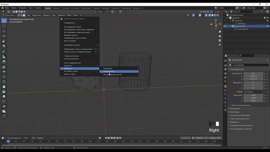Viewport: 270px width, 152px height.
Task: Enable face select mode in header
Action: [x=24, y=15]
